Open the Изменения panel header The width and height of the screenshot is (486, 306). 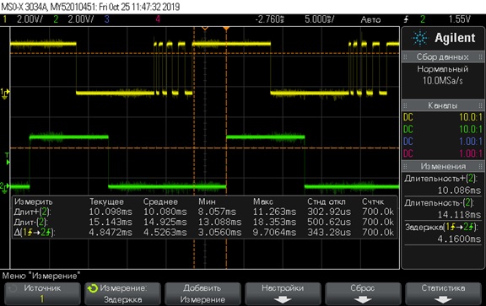click(x=443, y=166)
